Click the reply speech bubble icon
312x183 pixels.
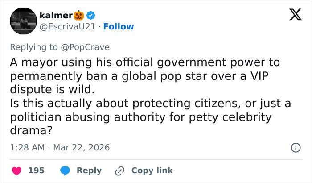click(x=65, y=171)
